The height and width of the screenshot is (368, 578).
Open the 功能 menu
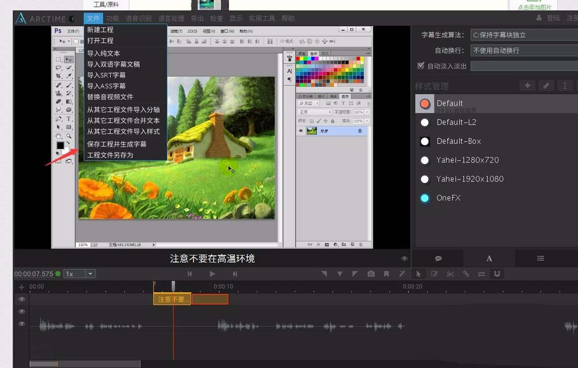pos(113,18)
